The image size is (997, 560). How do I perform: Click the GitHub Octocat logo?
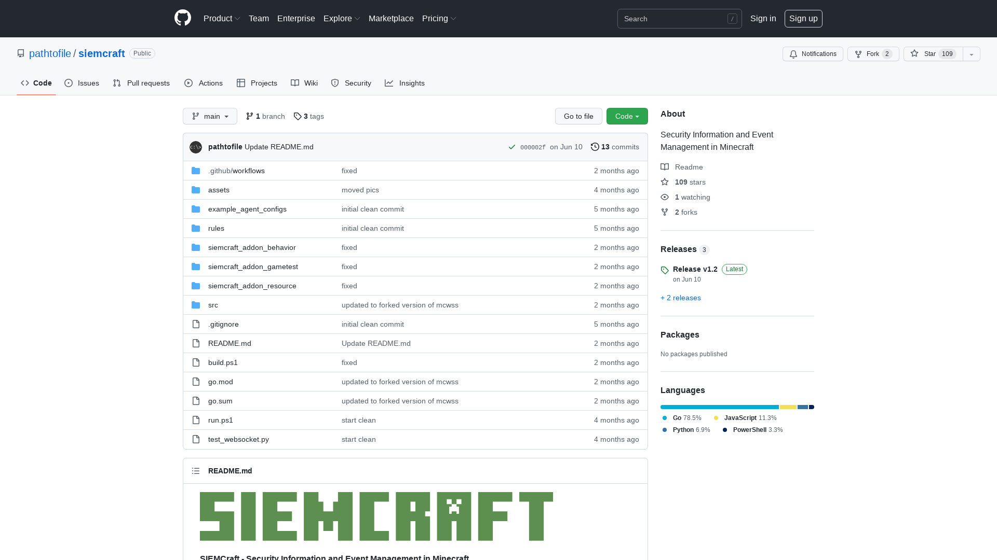click(182, 18)
